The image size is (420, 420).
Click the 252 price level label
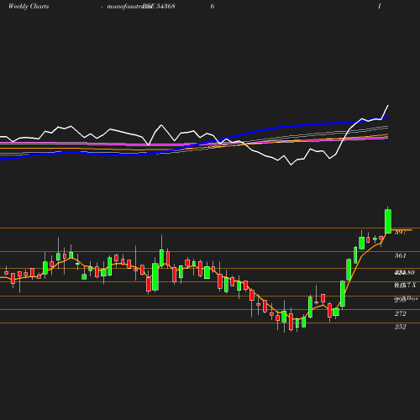(x=401, y=327)
